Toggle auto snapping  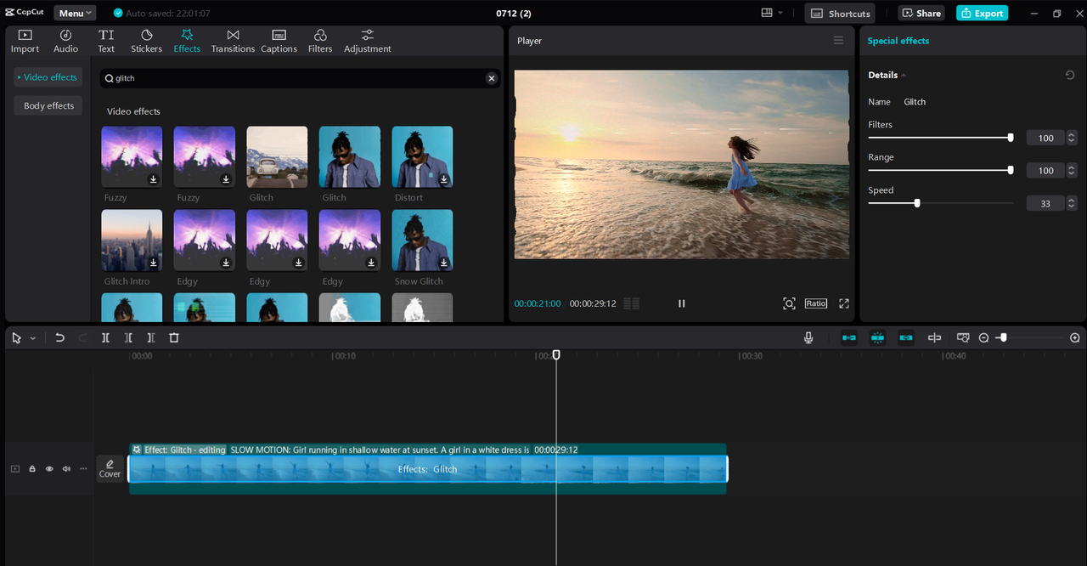pos(877,337)
